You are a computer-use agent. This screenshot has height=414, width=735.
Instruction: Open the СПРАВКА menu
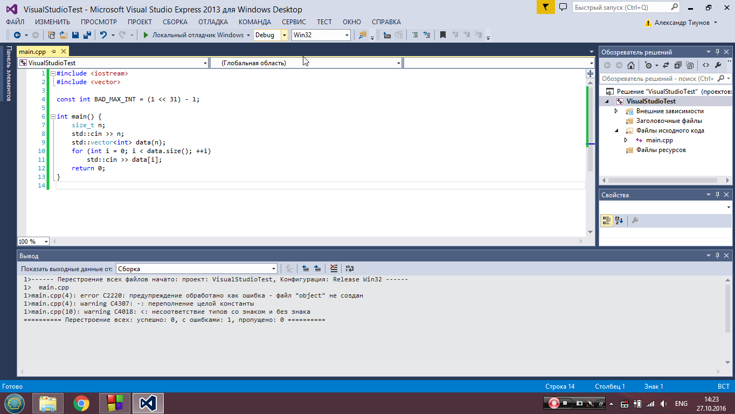pos(386,22)
